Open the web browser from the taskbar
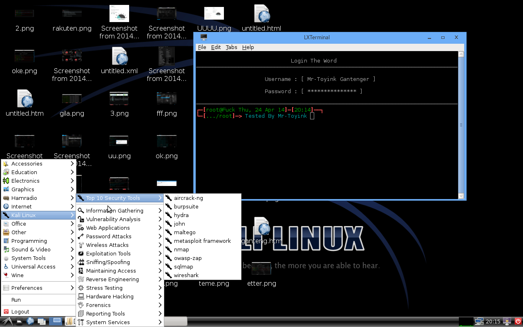 pos(30,321)
